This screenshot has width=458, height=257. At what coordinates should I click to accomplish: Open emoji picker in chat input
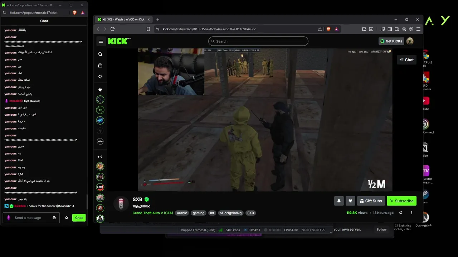tap(54, 218)
